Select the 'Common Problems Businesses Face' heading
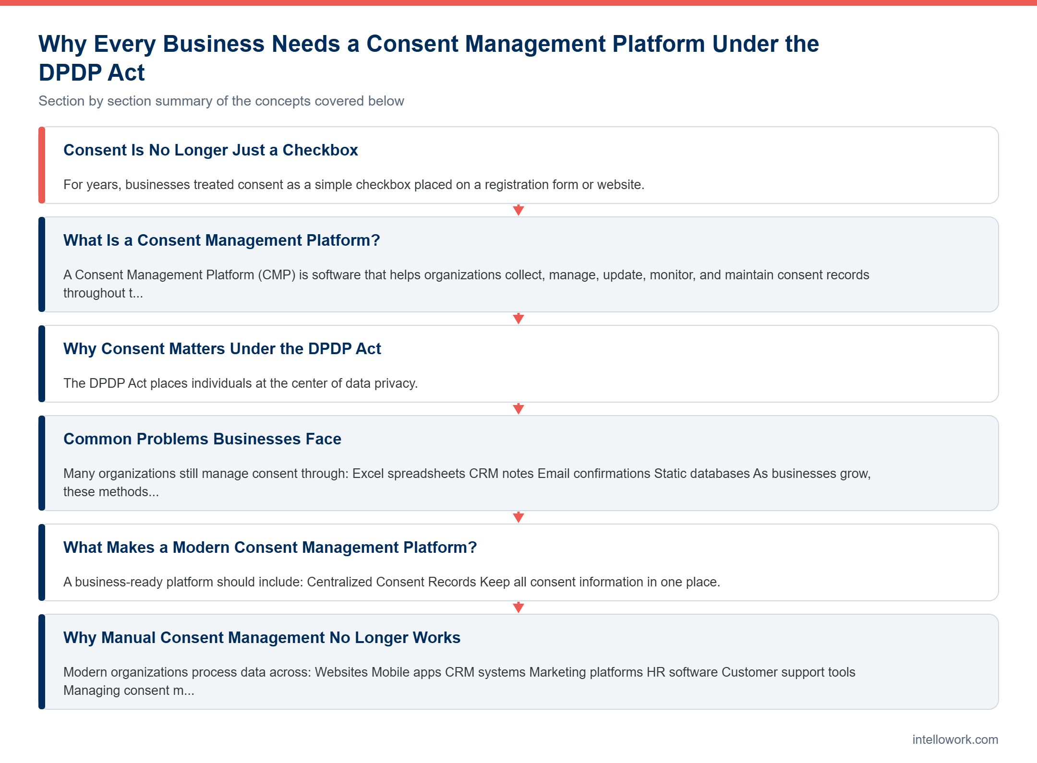The height and width of the screenshot is (763, 1037). point(202,439)
